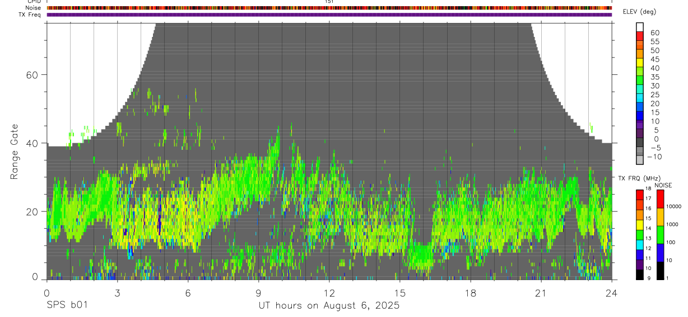Click the "10000" label on NOISE bar
Screen dimensions: 688x317
[x=673, y=206]
